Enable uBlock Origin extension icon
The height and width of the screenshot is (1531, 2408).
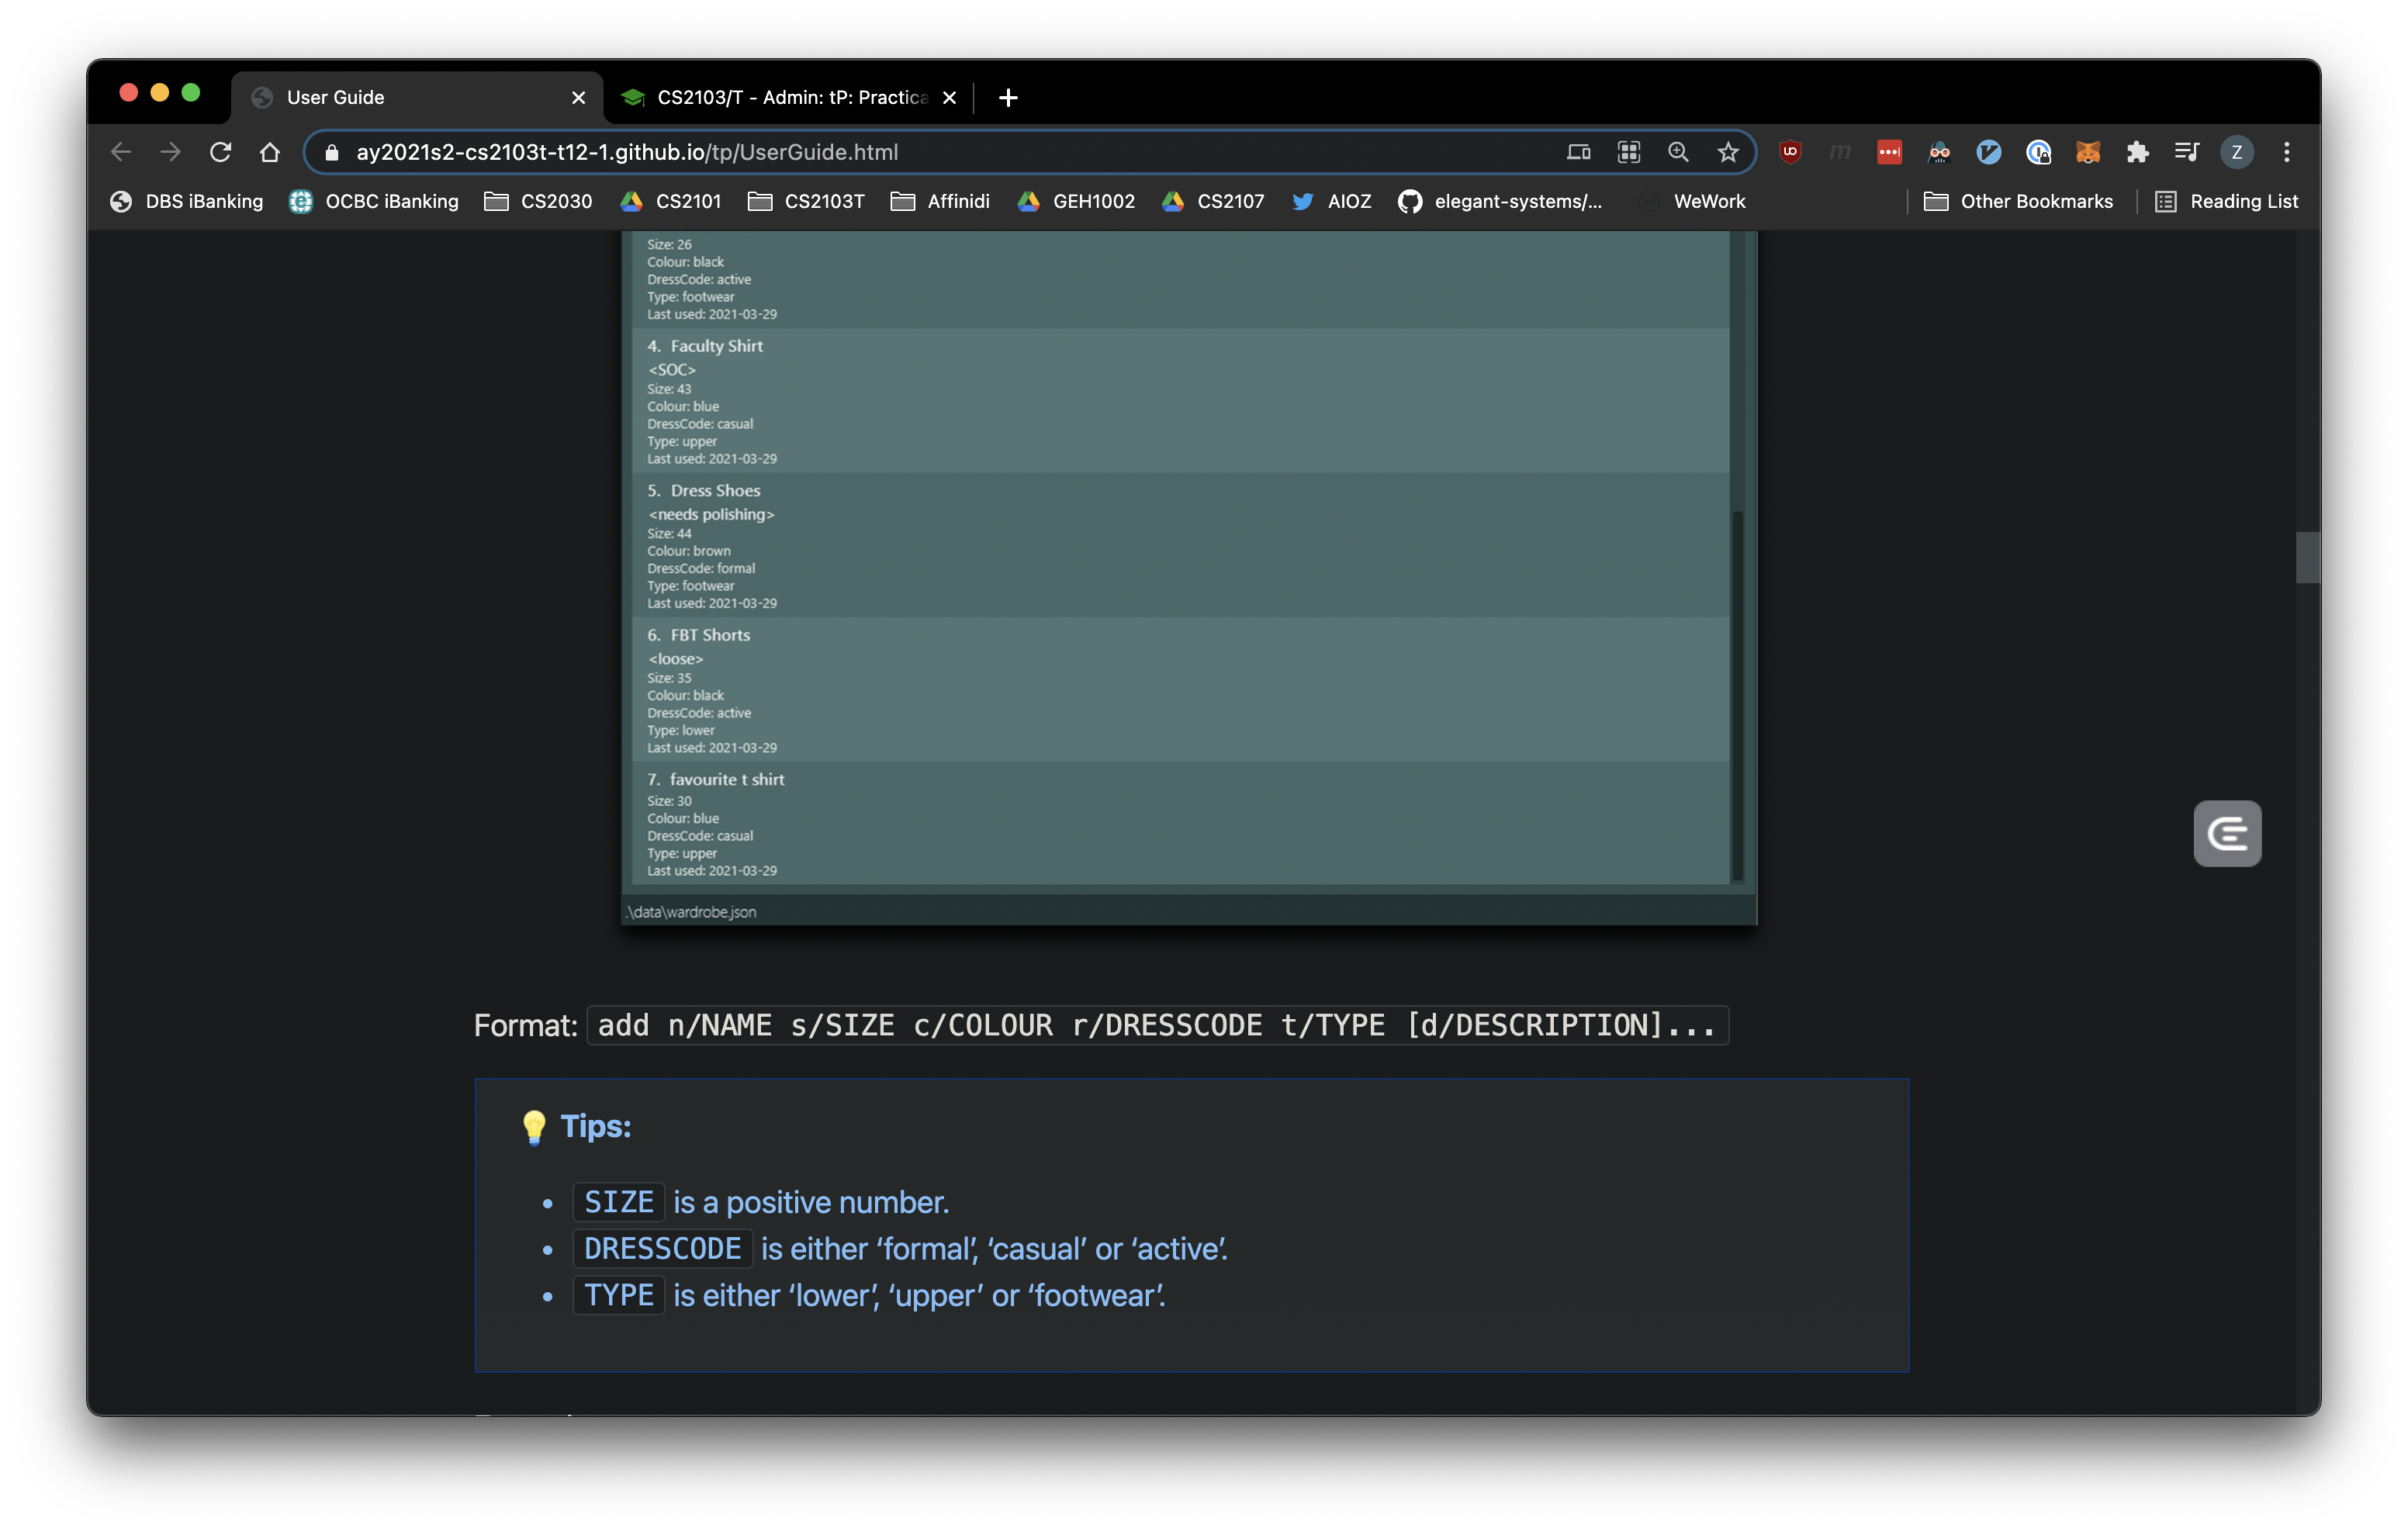(x=1790, y=152)
